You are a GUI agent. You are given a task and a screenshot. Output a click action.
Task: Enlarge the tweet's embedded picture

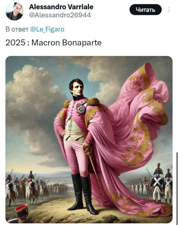point(89,139)
